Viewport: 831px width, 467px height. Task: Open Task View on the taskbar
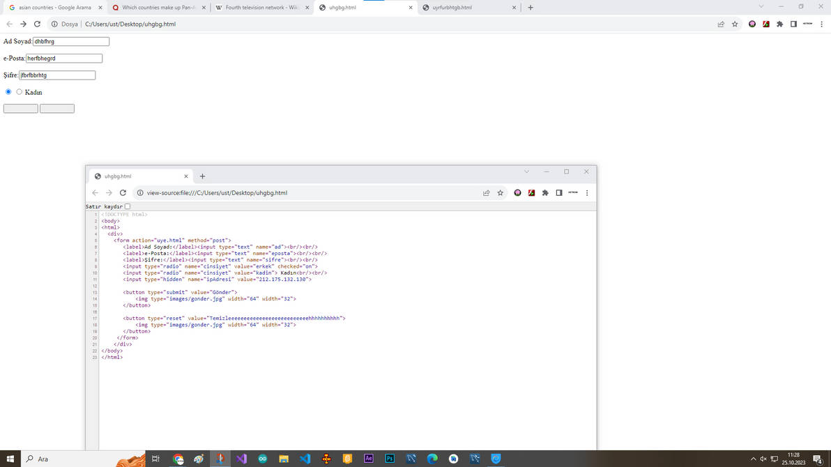(155, 459)
